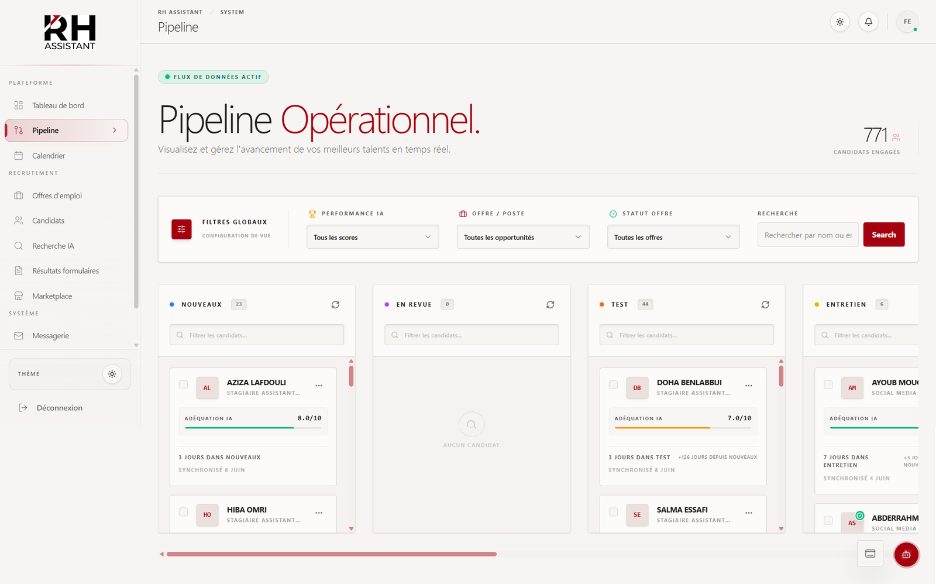
Task: Open the Offre / Poste opportunities dropdown
Action: tap(523, 237)
